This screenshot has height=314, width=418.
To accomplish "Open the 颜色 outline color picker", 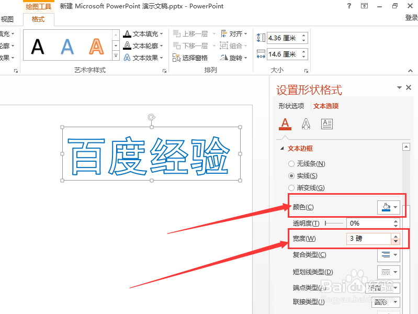I will coord(389,207).
